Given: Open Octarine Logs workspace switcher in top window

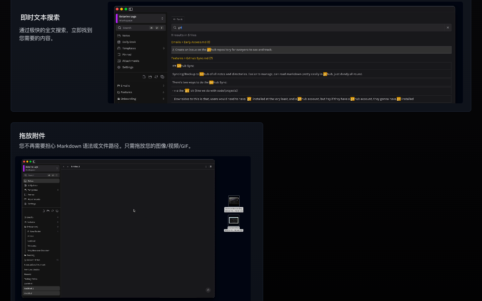Looking at the screenshot, I should (x=141, y=18).
